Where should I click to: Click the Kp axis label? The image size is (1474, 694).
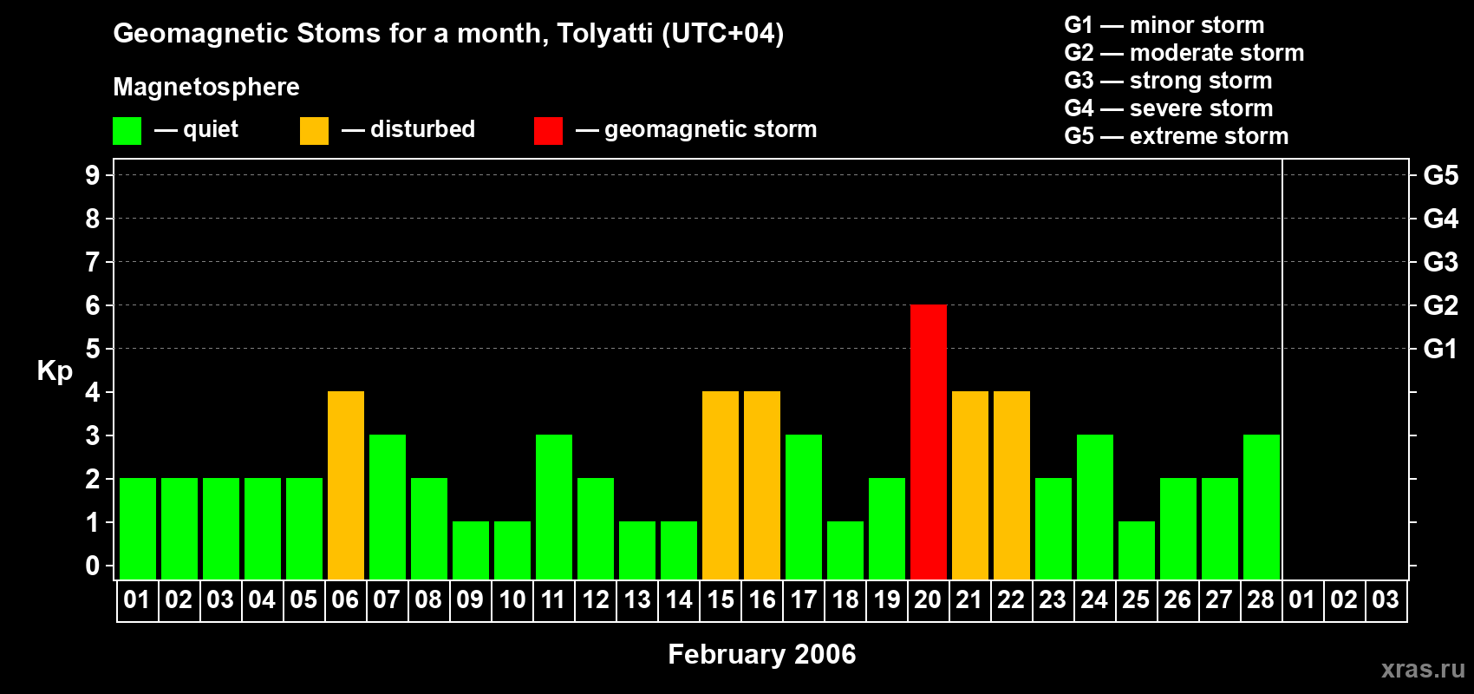tap(55, 370)
